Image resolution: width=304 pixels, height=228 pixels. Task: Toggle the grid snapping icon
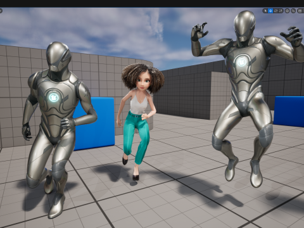coord(300,11)
